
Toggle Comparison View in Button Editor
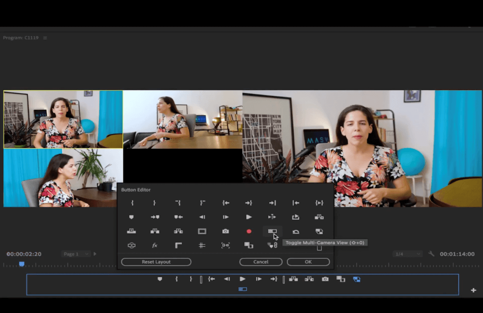(249, 245)
